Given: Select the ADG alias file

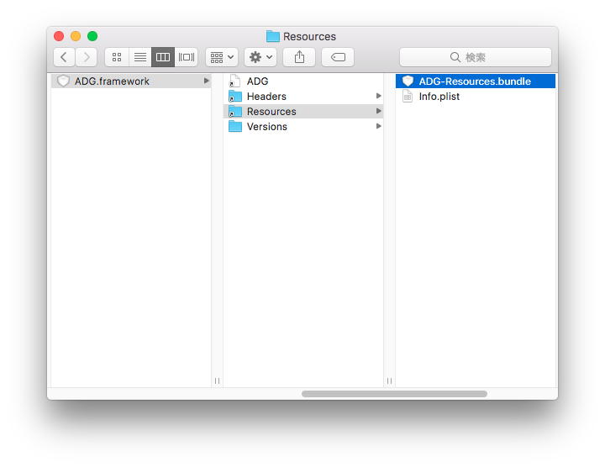Looking at the screenshot, I should pos(257,81).
